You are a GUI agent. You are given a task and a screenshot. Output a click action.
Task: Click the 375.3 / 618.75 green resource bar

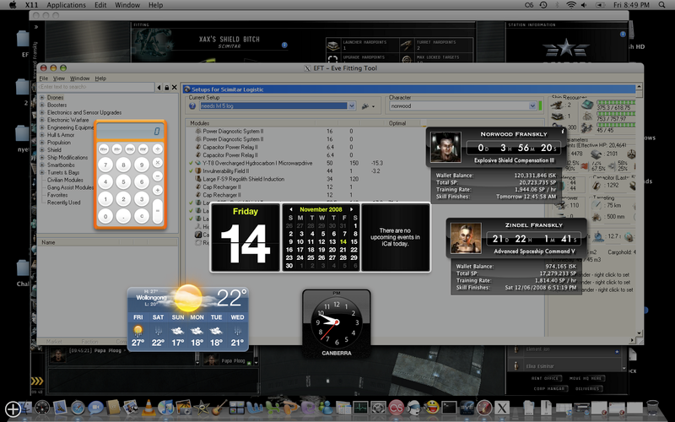click(x=616, y=102)
